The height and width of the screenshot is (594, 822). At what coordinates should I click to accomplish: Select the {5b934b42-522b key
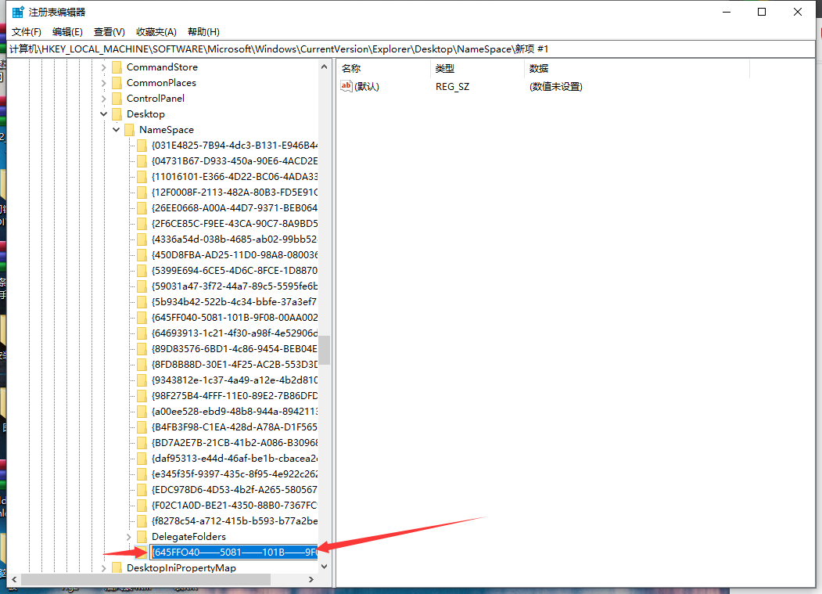pos(235,302)
